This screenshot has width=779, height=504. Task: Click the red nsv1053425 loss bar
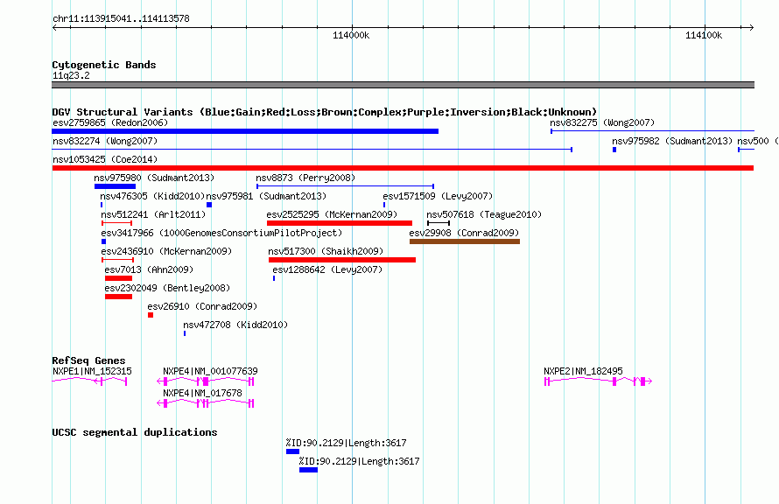(x=403, y=168)
